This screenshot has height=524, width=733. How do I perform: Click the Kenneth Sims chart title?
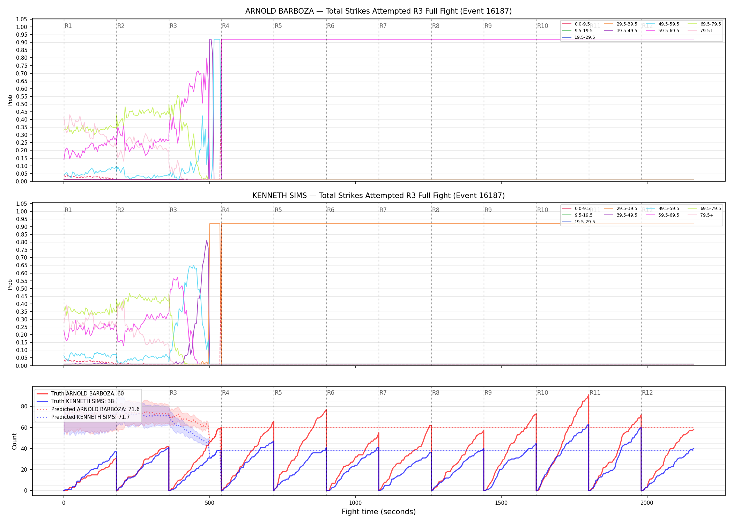pos(378,196)
